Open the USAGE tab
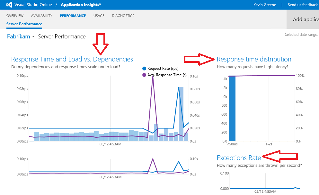Screen dimensions: 319x195 [x=99, y=16]
